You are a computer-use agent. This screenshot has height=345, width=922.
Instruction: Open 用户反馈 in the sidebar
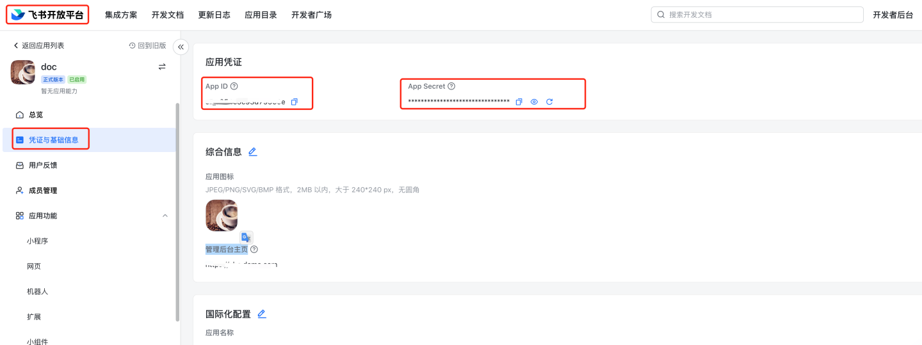89,165
